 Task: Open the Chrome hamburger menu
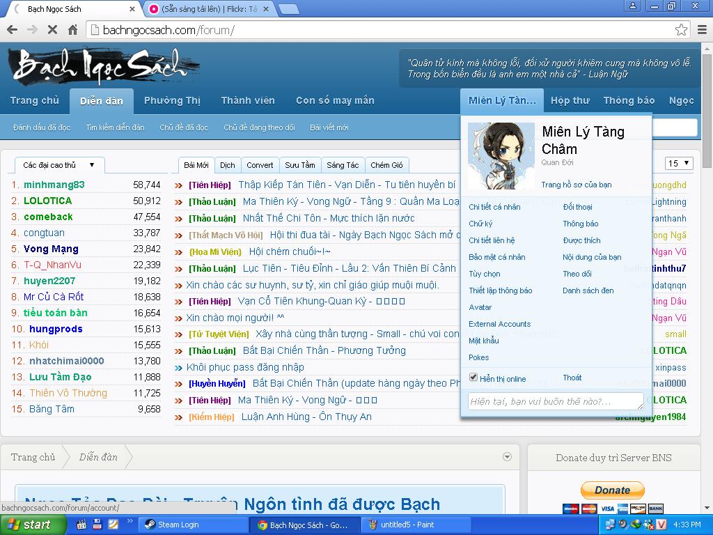click(701, 30)
